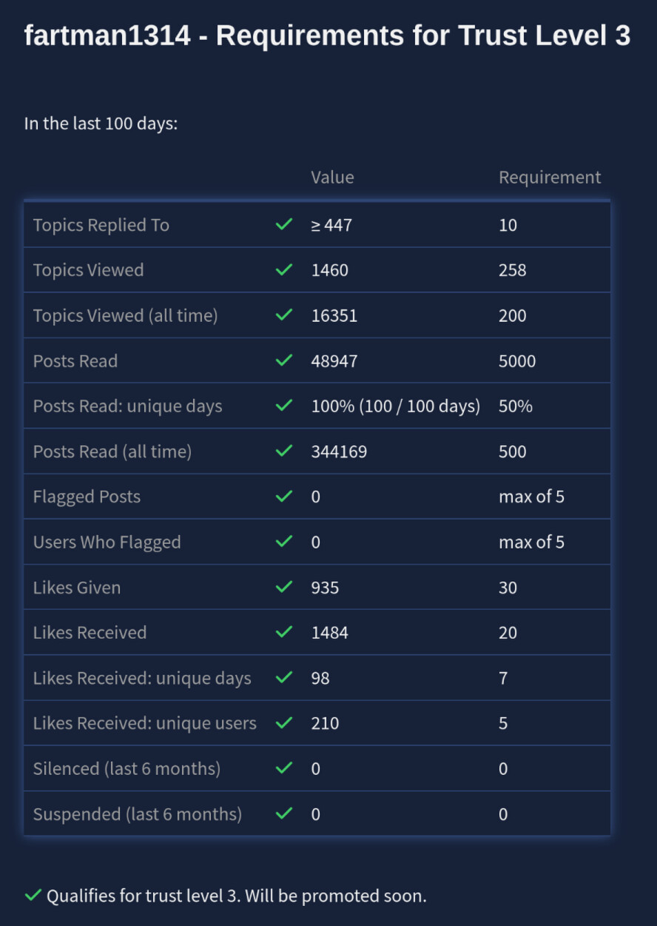Click the green check next to Posts Read
Screen dimensions: 657x926
tap(283, 360)
